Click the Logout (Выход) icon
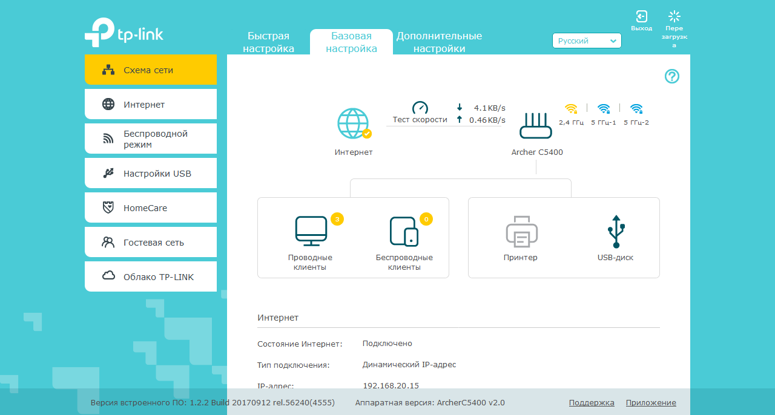This screenshot has height=415, width=775. point(641,16)
